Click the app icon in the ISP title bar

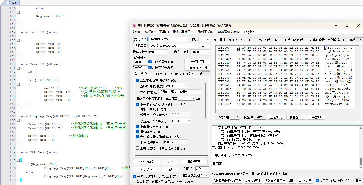click(x=134, y=25)
